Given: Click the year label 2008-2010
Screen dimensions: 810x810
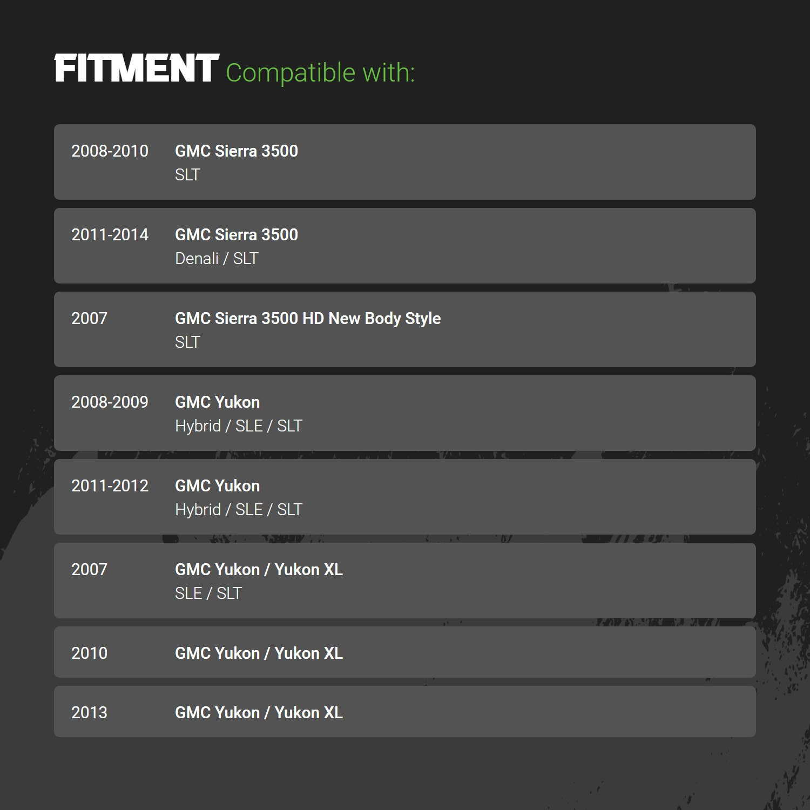Looking at the screenshot, I should coord(110,151).
